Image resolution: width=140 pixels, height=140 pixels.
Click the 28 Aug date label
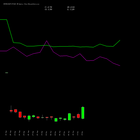(37, 133)
